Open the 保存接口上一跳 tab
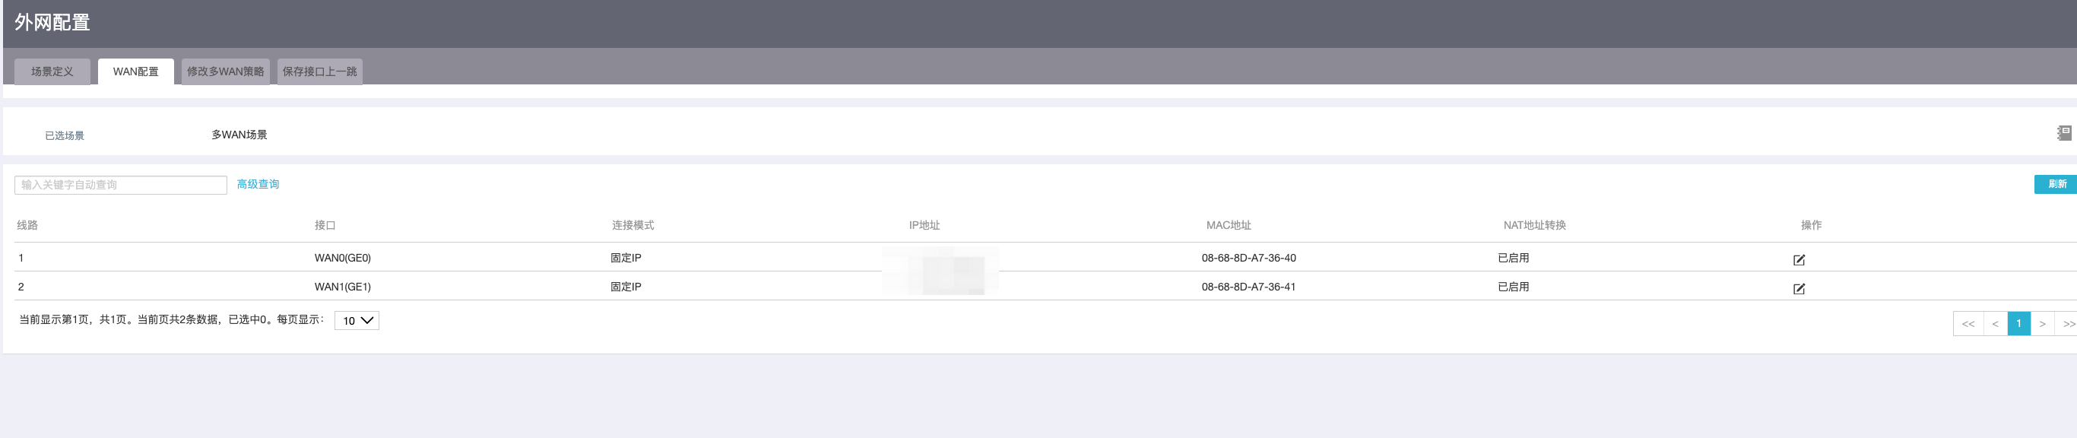This screenshot has height=438, width=2077. (319, 71)
